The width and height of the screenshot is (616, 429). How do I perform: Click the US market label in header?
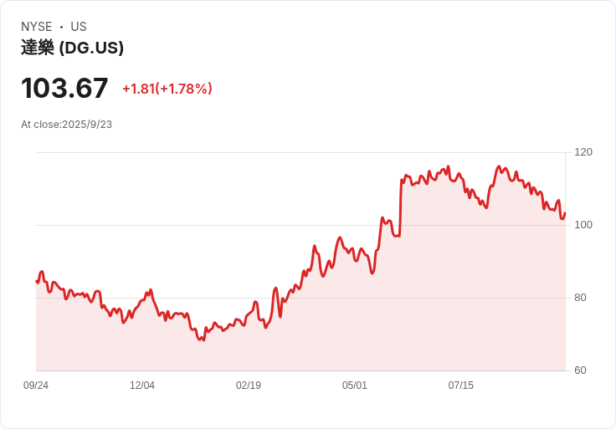point(79,27)
